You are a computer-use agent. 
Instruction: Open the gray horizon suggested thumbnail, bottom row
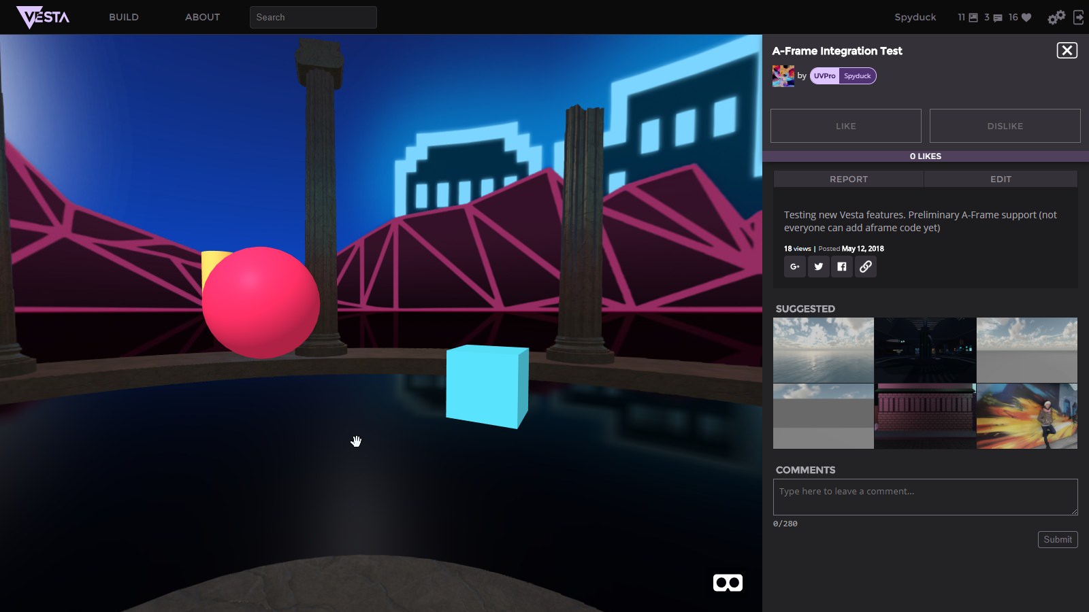[x=823, y=416]
